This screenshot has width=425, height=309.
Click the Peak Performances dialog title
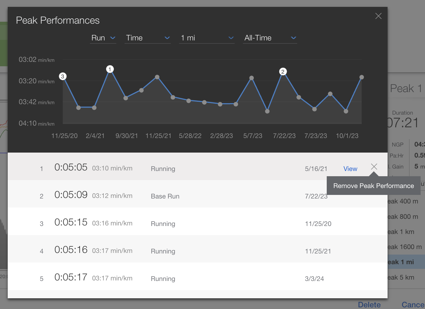[58, 20]
